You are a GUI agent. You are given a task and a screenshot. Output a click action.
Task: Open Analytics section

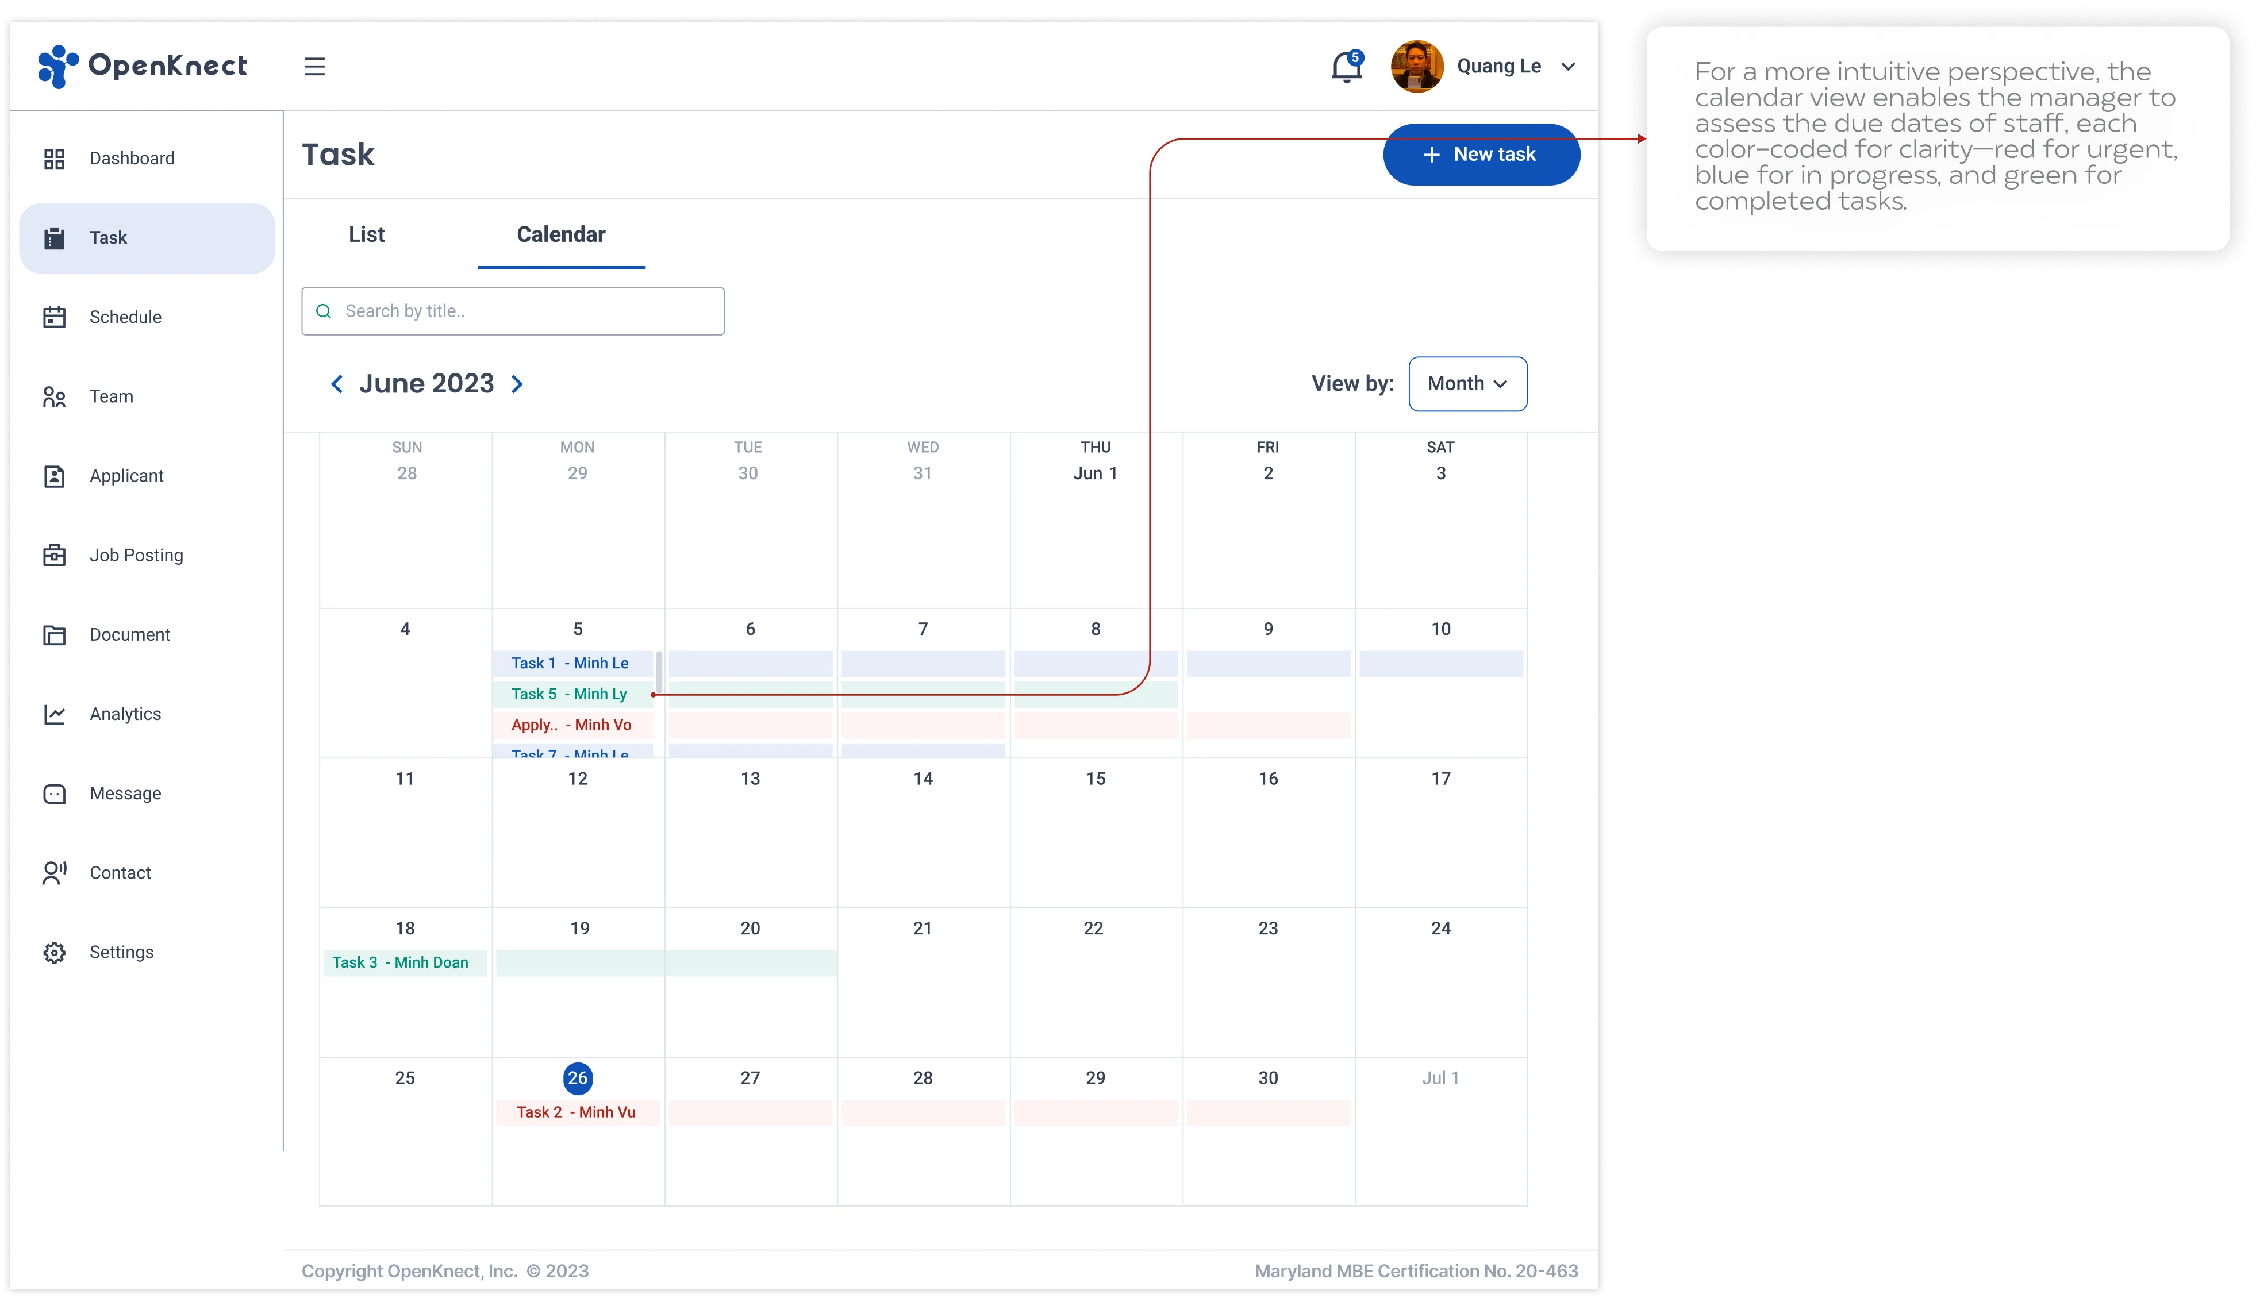[x=125, y=714]
